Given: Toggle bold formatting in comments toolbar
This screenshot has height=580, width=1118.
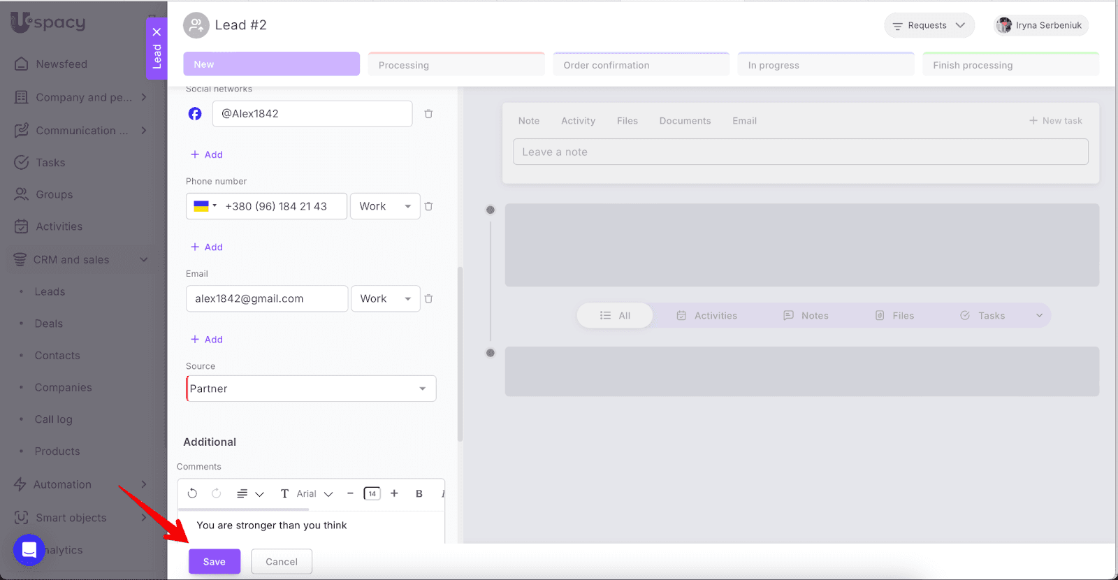Looking at the screenshot, I should [419, 493].
